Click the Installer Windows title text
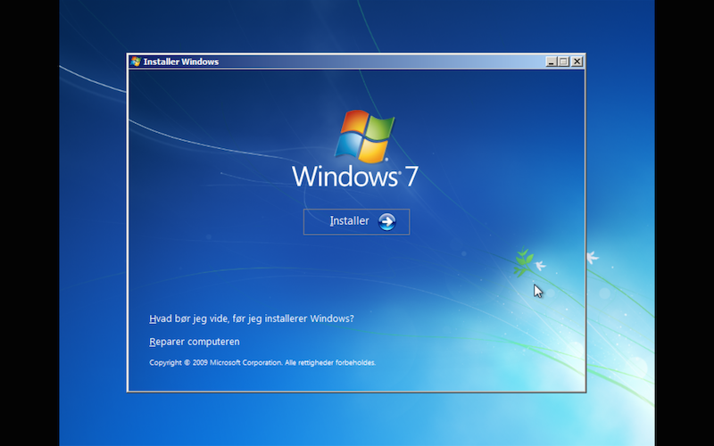Image resolution: width=714 pixels, height=446 pixels. pyautogui.click(x=181, y=62)
